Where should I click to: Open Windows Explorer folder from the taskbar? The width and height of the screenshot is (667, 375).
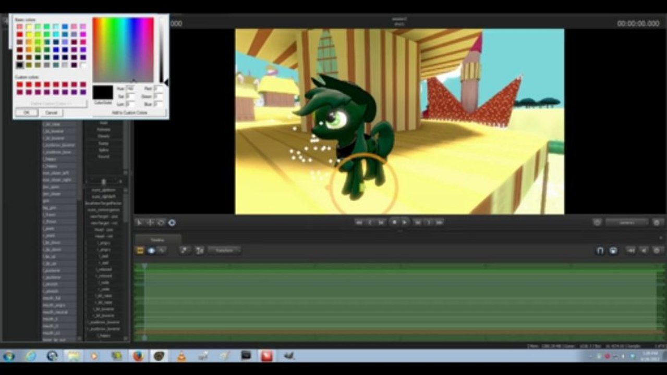pyautogui.click(x=74, y=356)
